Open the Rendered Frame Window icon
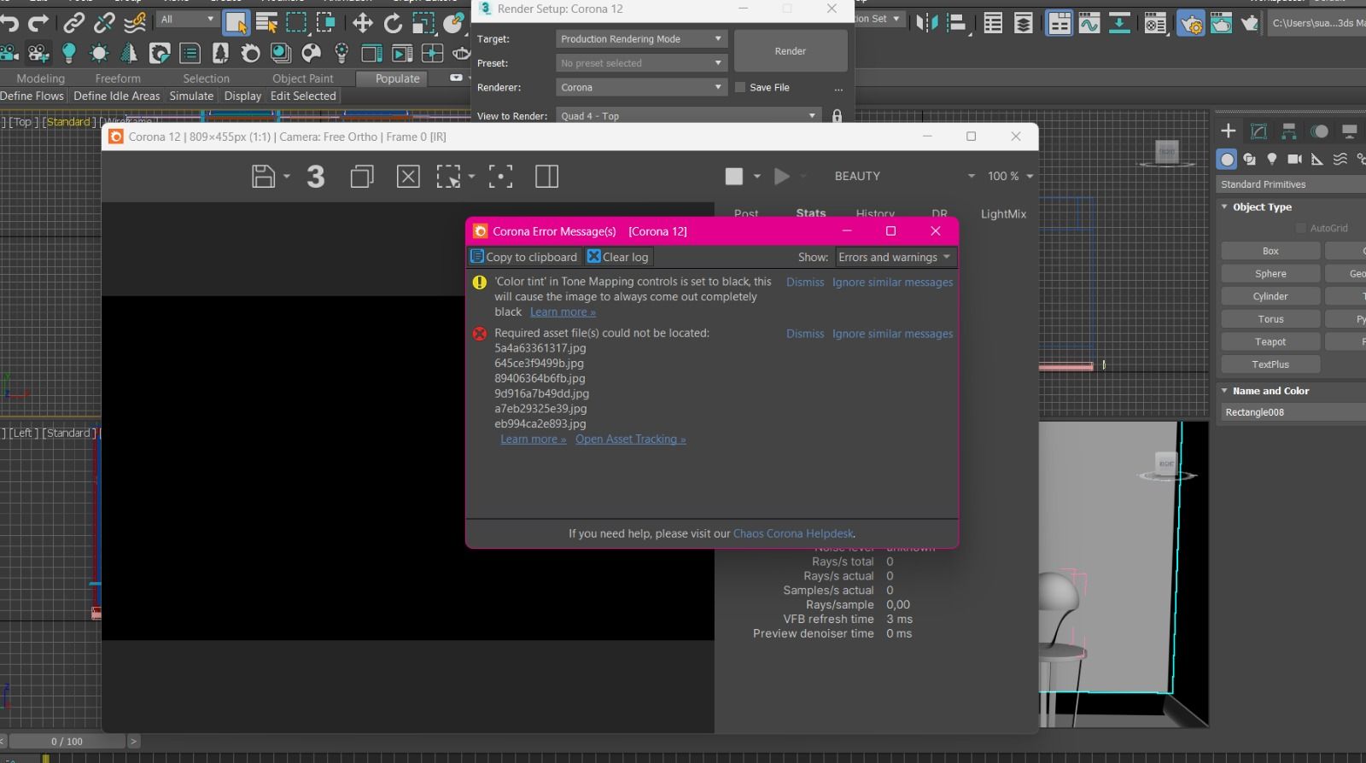Viewport: 1366px width, 763px height. click(1221, 23)
